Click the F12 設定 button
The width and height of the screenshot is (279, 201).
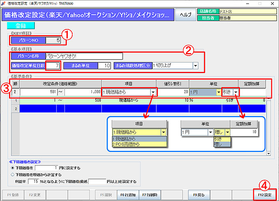(264, 194)
